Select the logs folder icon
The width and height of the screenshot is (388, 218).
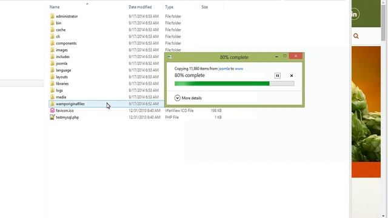(x=52, y=90)
